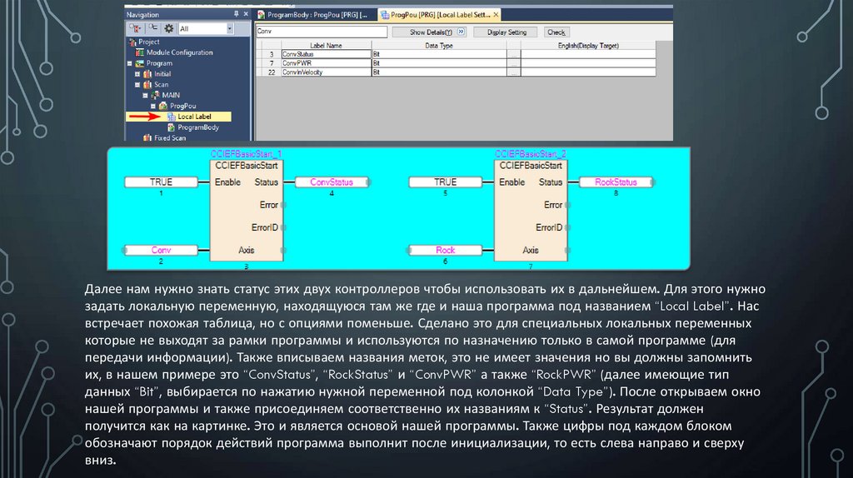Close the Navigation panel

click(246, 14)
